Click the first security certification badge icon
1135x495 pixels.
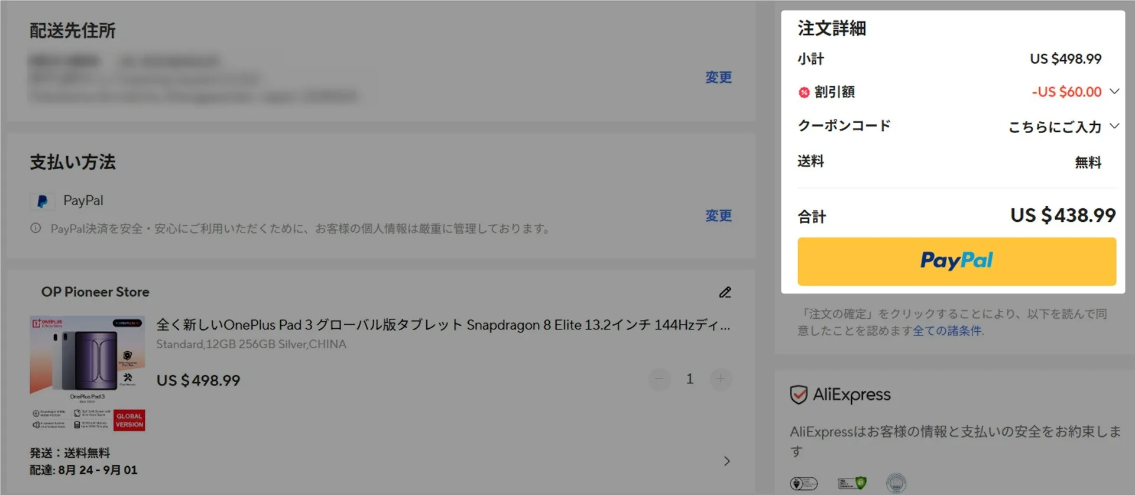click(x=804, y=484)
